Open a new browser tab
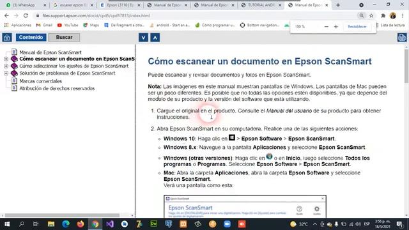This screenshot has height=230, width=409. [338, 5]
